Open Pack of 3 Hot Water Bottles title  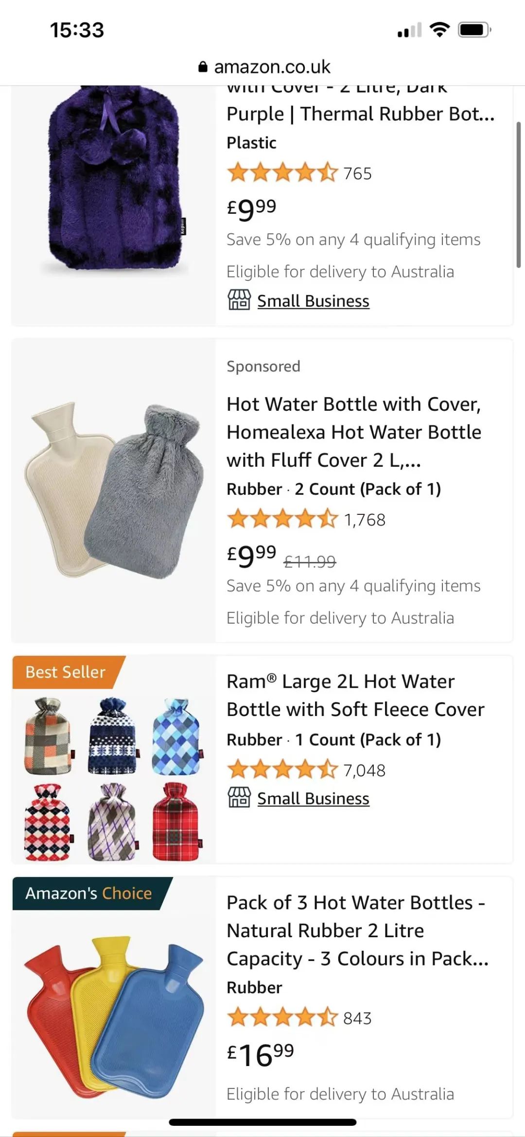[357, 931]
